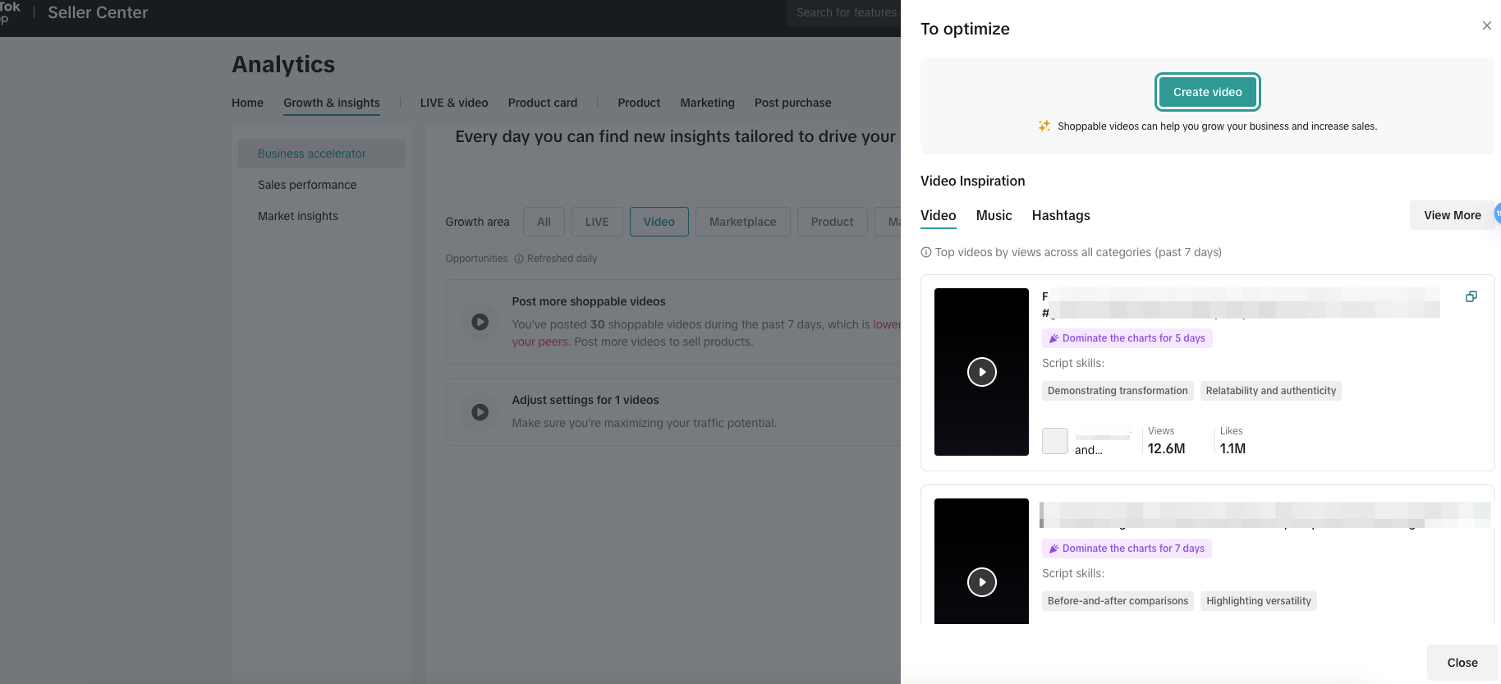The width and height of the screenshot is (1501, 684).
Task: Click the creator avatar on first video
Action: tap(1055, 441)
